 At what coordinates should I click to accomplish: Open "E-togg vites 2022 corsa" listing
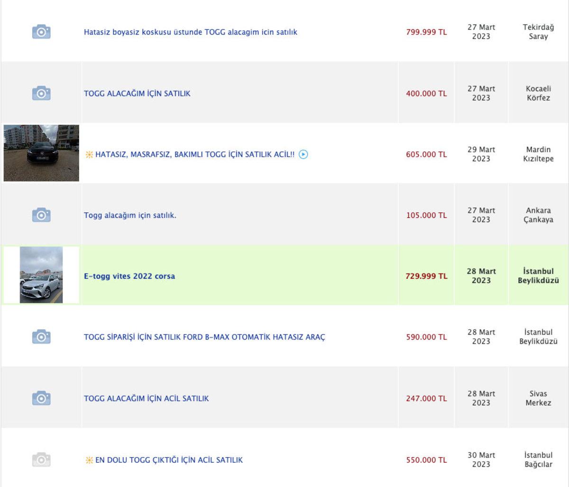(x=129, y=276)
